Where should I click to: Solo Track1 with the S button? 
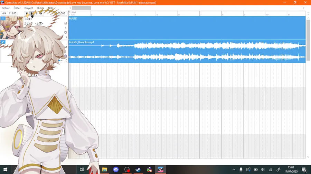click(66, 28)
